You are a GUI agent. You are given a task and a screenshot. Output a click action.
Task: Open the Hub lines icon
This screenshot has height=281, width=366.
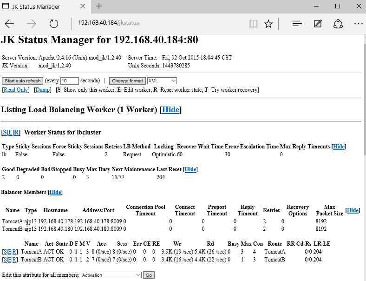pyautogui.click(x=297, y=24)
